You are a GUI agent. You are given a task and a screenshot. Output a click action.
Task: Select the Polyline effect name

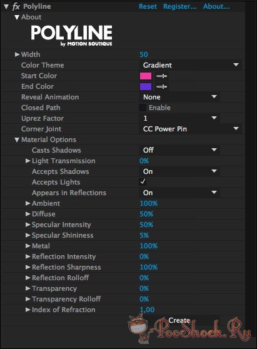click(37, 6)
